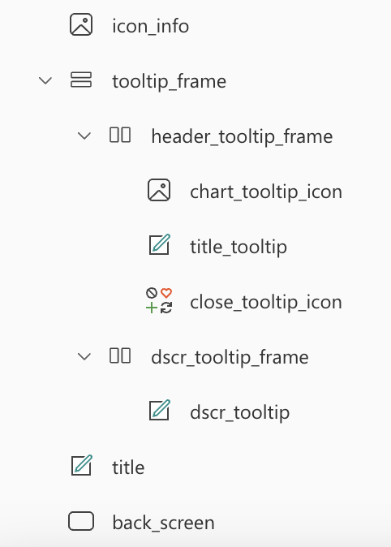
Task: Collapse the dscr_tooltip_frame chevron
Action: (x=84, y=356)
